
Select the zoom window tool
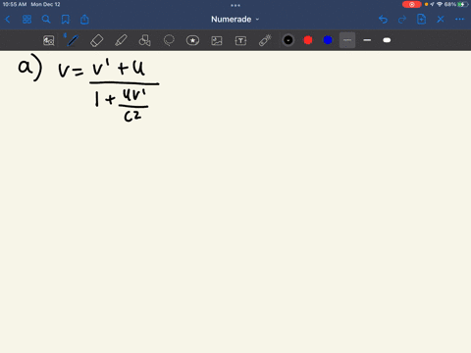(49, 40)
